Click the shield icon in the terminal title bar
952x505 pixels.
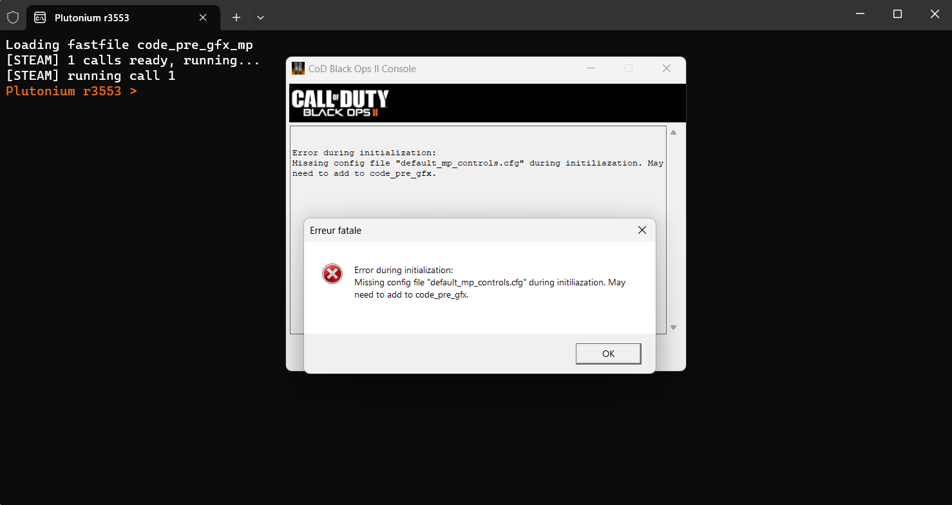pyautogui.click(x=13, y=17)
